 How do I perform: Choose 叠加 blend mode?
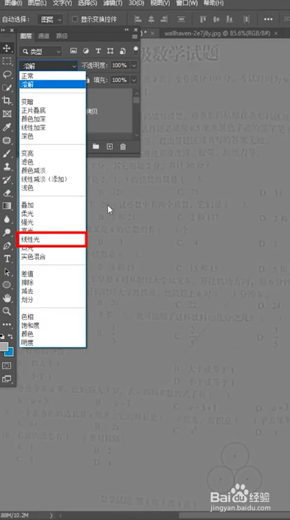(53, 205)
